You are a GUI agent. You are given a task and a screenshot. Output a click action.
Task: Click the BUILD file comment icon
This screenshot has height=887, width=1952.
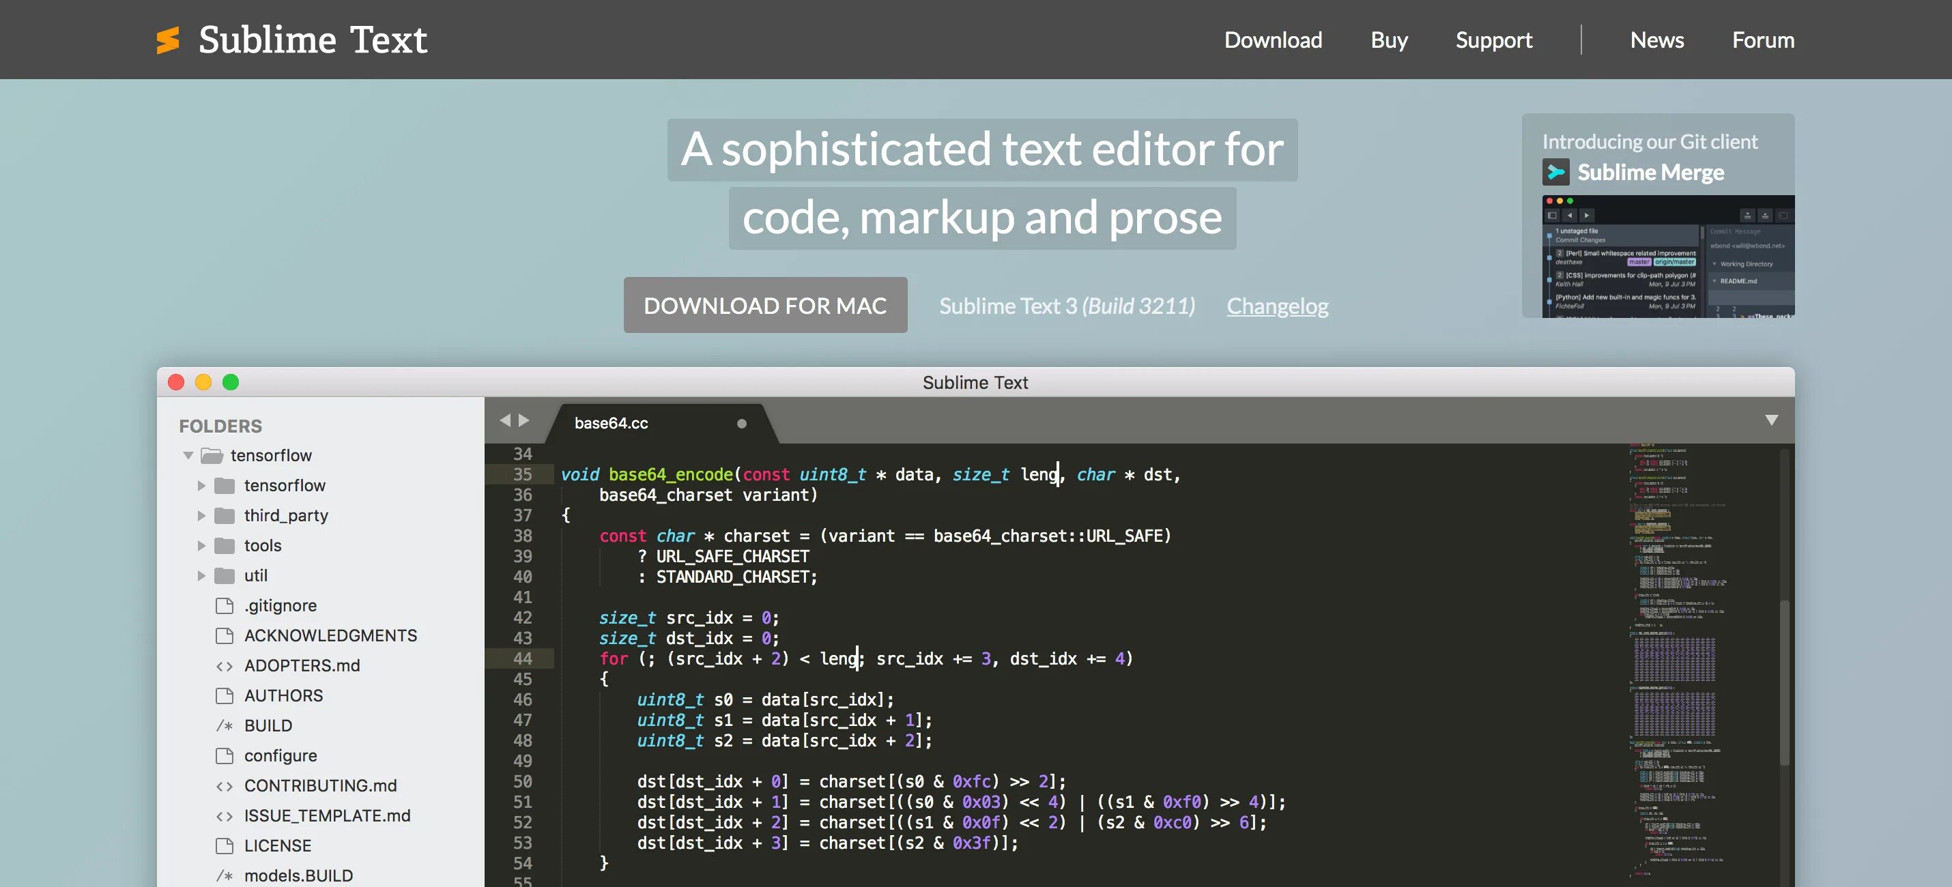click(225, 725)
